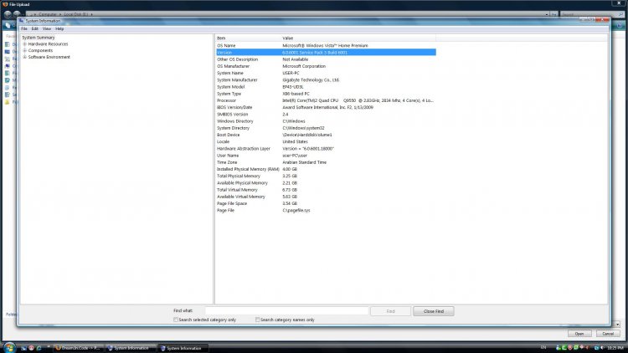The image size is (628, 353).
Task: Click the Value column header
Action: click(358, 38)
